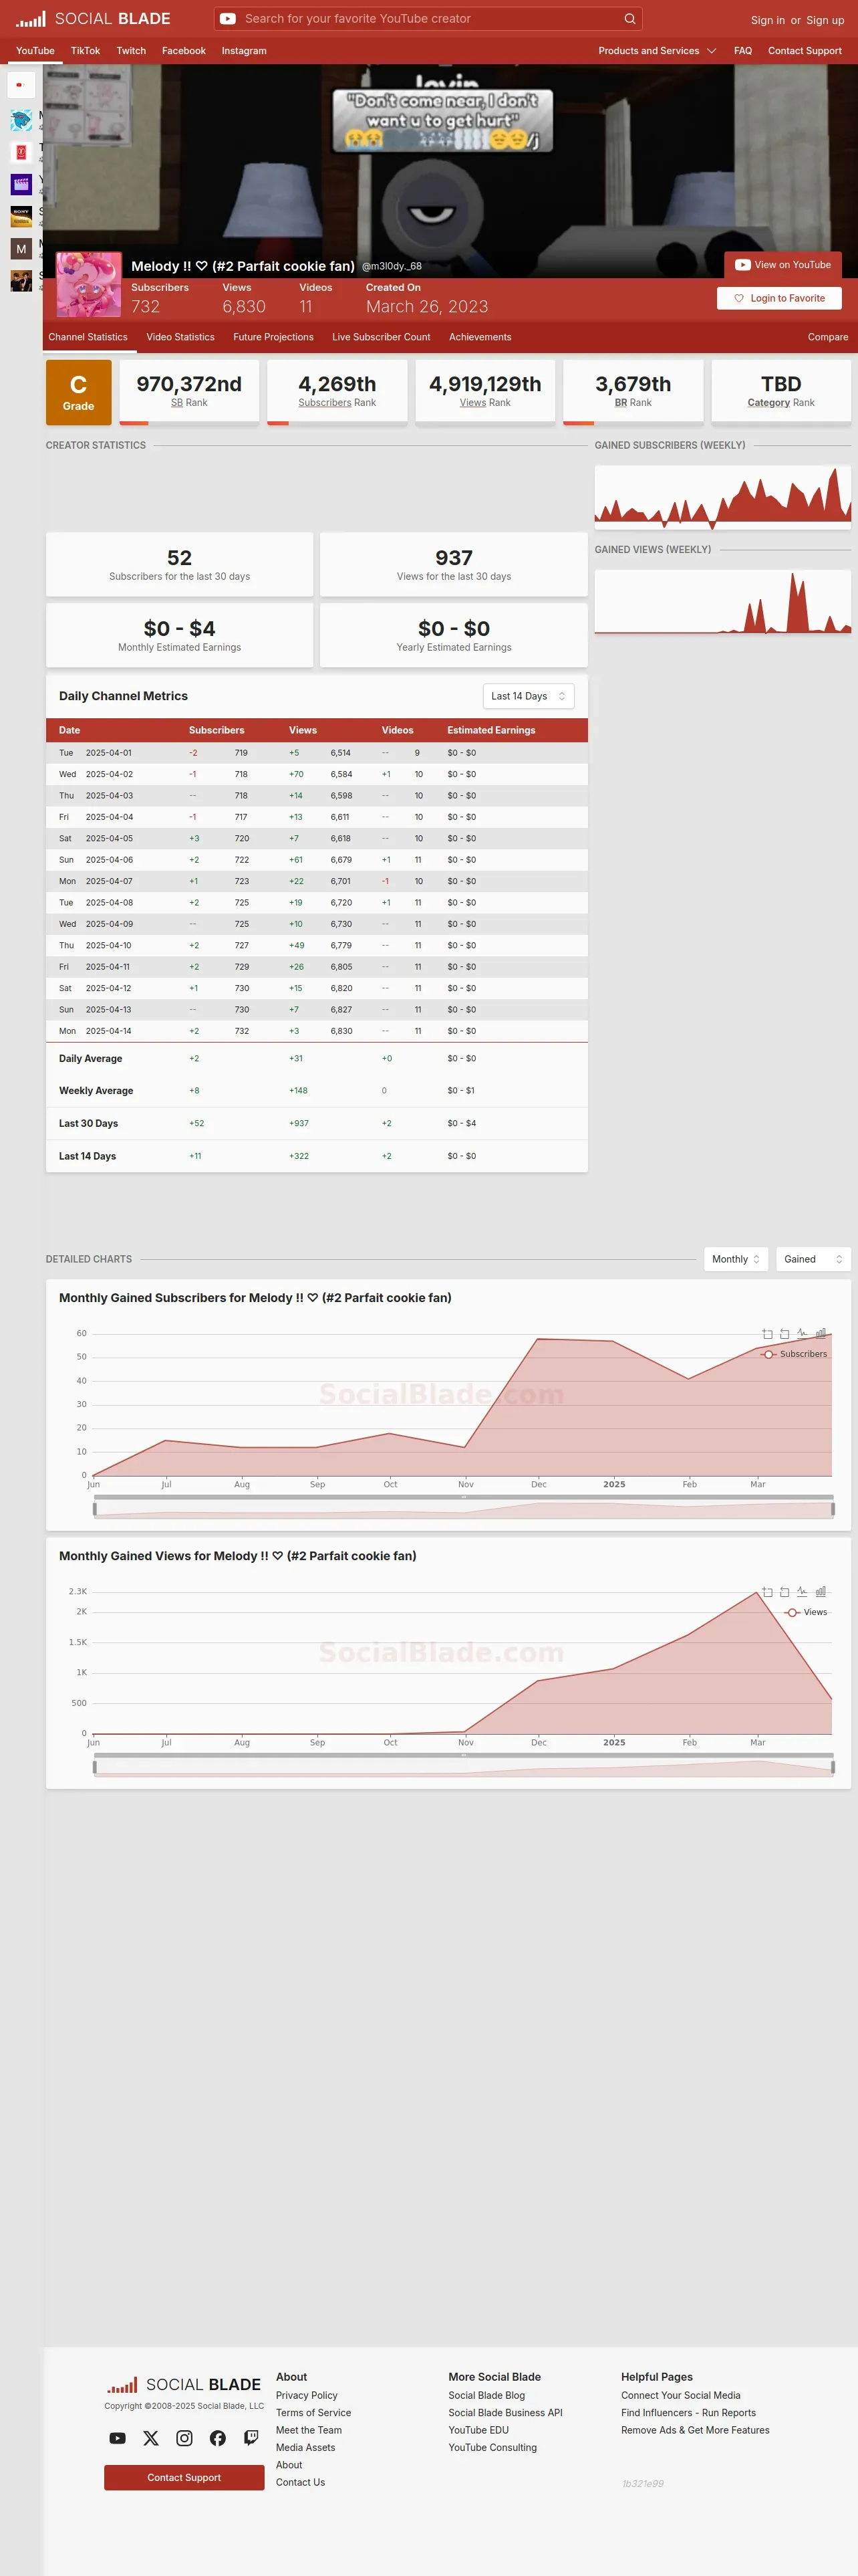Switch Views chart to bar view icon
The image size is (858, 2576).
[820, 1591]
